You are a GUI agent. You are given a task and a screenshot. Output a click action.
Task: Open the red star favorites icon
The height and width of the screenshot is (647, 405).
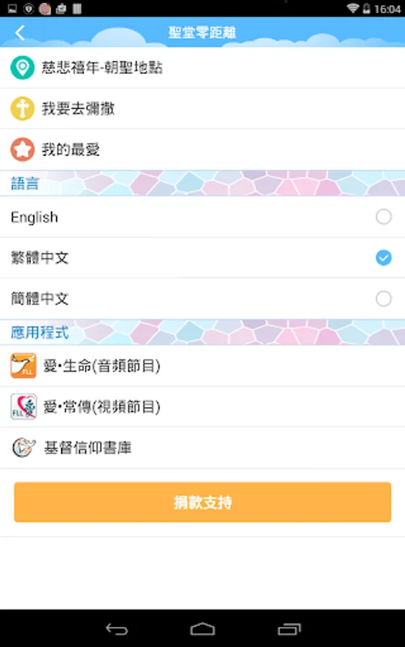22,150
